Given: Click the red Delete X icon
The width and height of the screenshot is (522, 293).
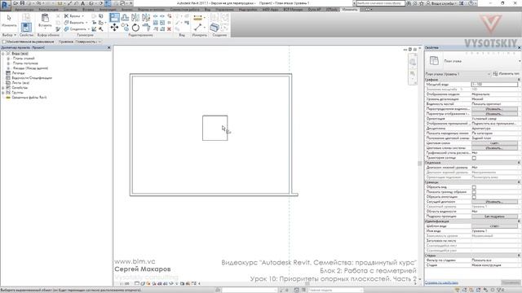Looking at the screenshot, I should 169,29.
